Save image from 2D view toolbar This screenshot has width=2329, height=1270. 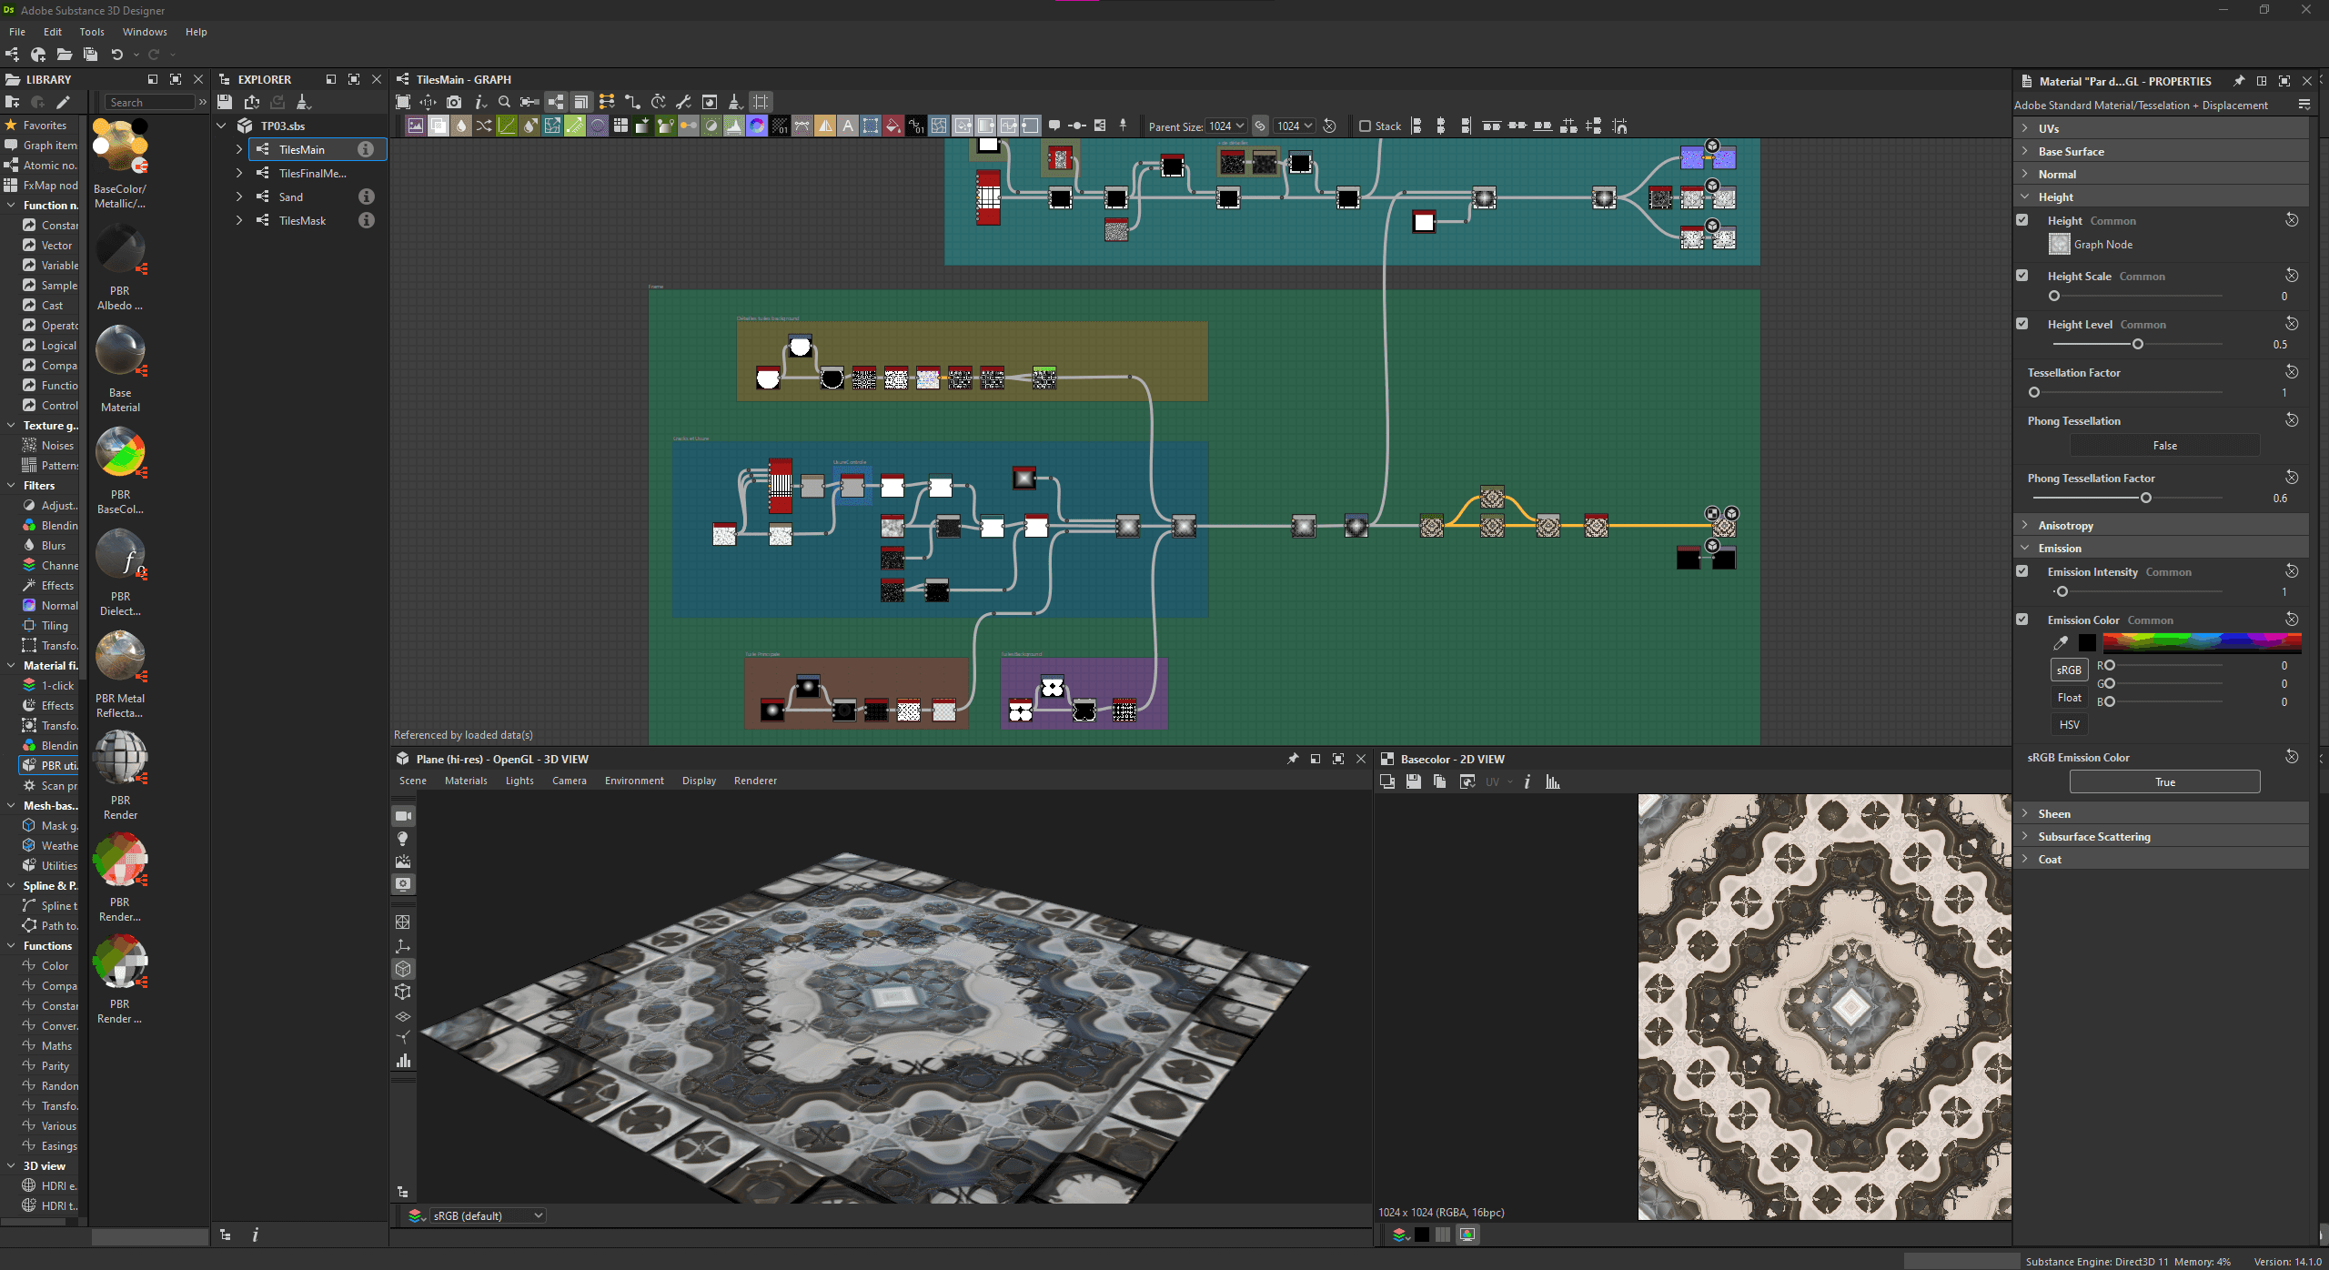1413,781
